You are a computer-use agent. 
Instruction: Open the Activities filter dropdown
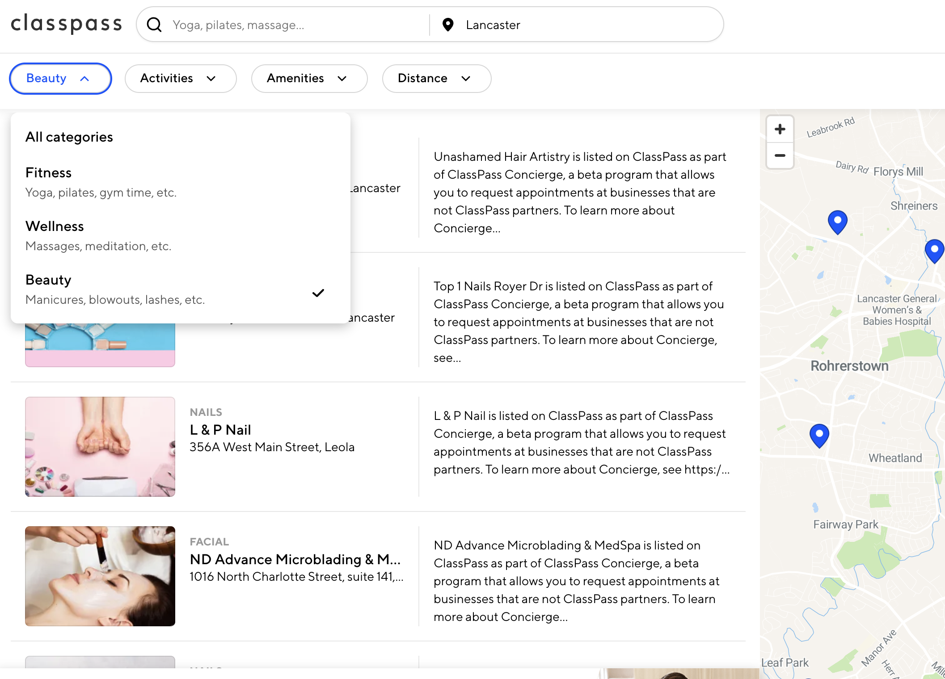[181, 79]
